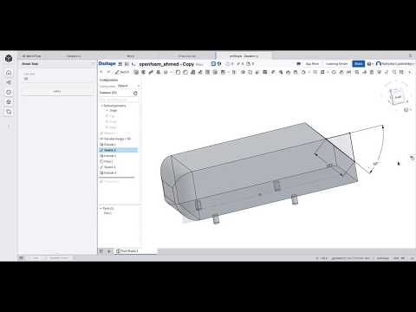Collapse the Default geometry group
The height and width of the screenshot is (312, 416).
pyautogui.click(x=101, y=106)
